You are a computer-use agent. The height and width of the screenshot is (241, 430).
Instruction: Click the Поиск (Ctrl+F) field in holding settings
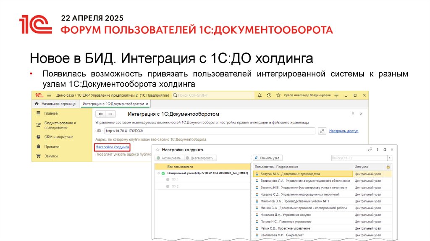click(359, 158)
